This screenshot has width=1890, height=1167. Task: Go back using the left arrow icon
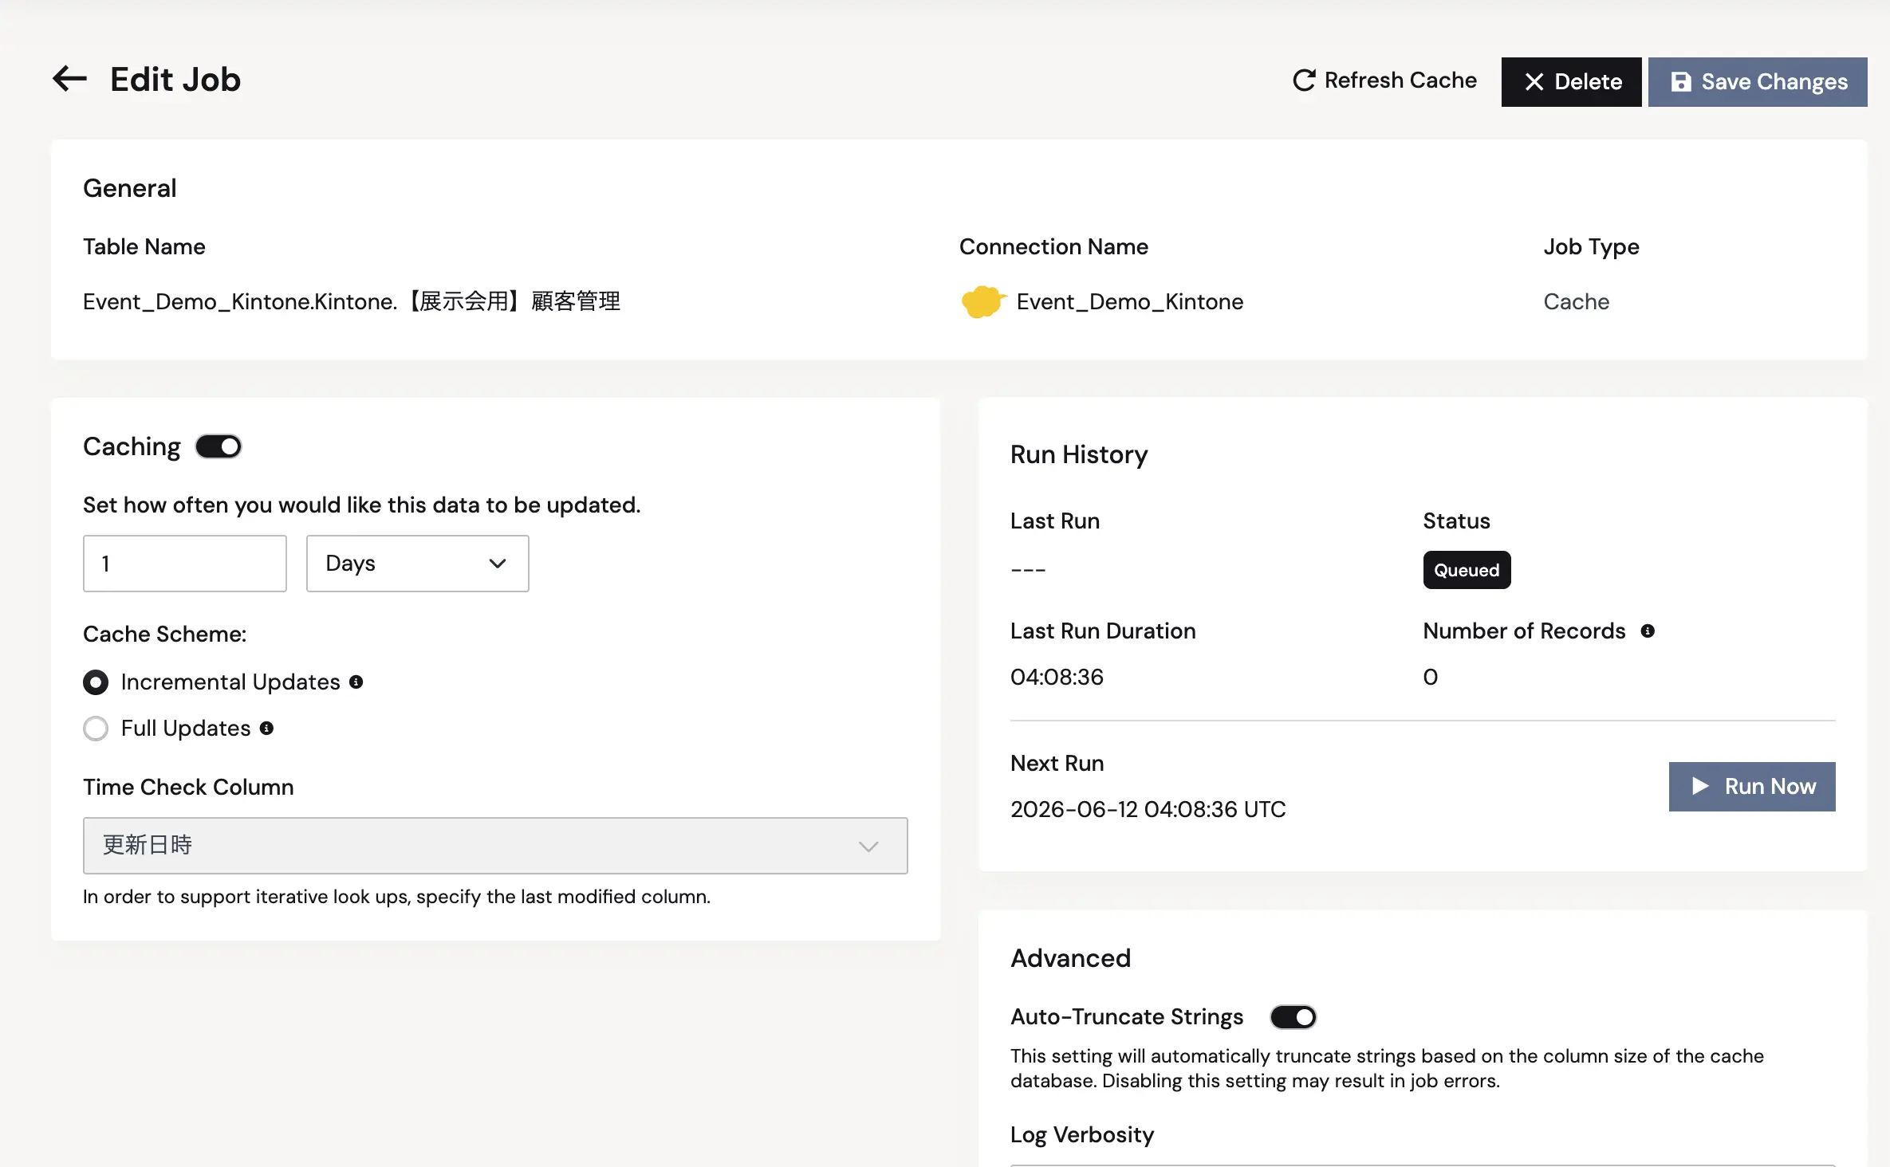(69, 79)
